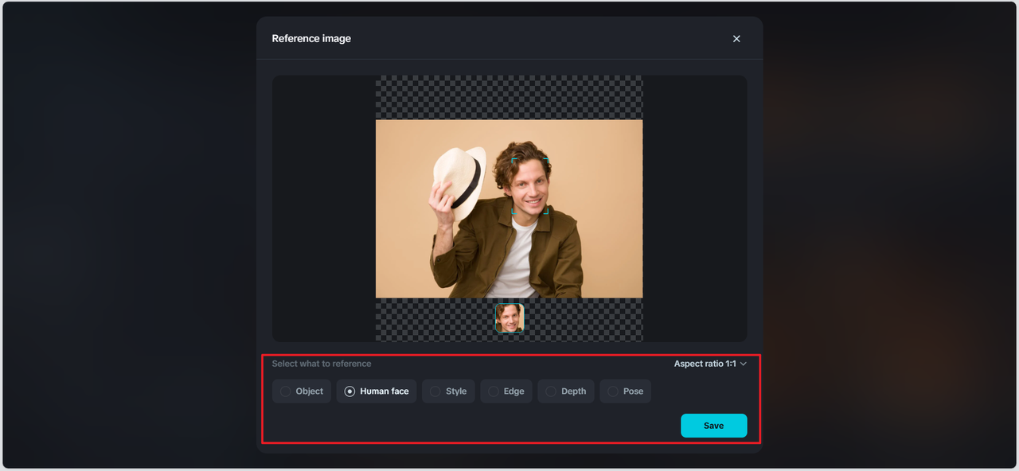Select the Human face reference option
This screenshot has height=471, width=1019.
tap(377, 391)
